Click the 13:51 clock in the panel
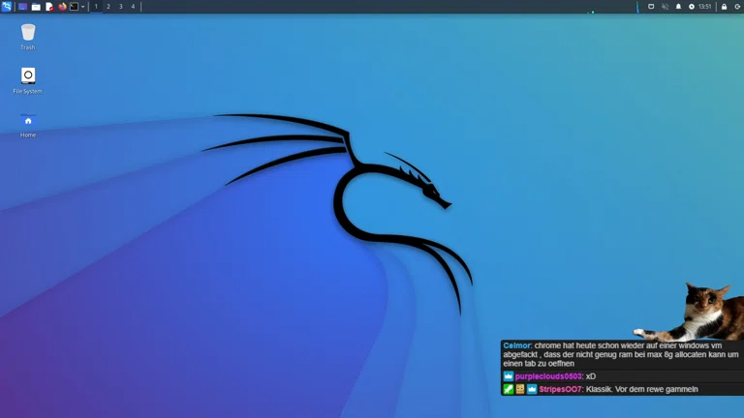This screenshot has width=744, height=418. pos(705,7)
